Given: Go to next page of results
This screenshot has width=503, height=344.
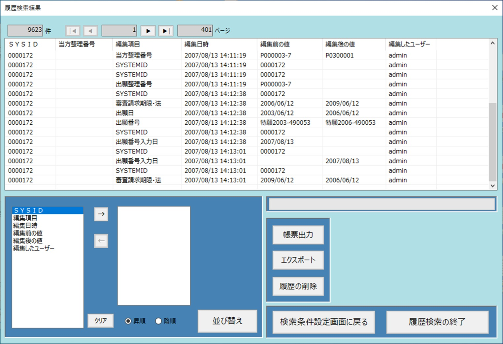Looking at the screenshot, I should 148,31.
